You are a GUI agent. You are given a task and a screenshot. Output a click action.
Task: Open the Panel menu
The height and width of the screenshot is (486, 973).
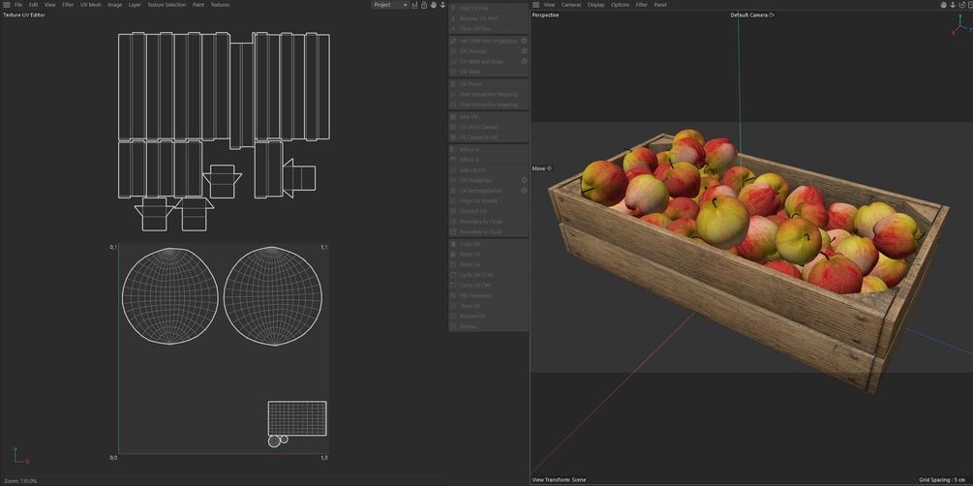660,4
